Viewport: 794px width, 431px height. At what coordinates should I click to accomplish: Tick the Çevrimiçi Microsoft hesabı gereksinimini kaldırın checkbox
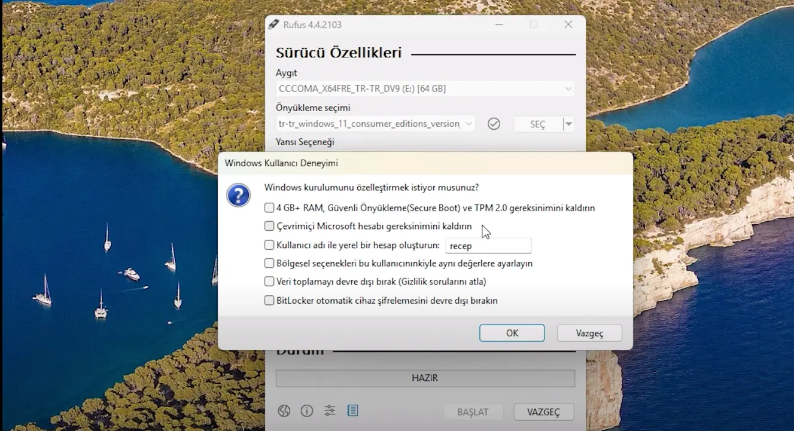point(269,227)
